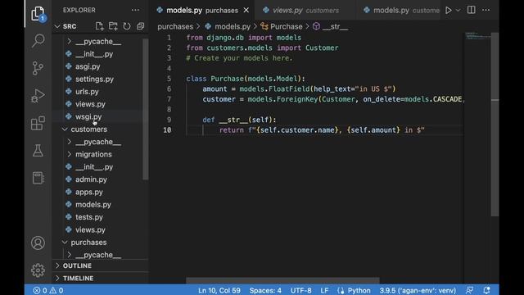The width and height of the screenshot is (524, 295).
Task: Click the comment "# Create your models here."
Action: 239,58
